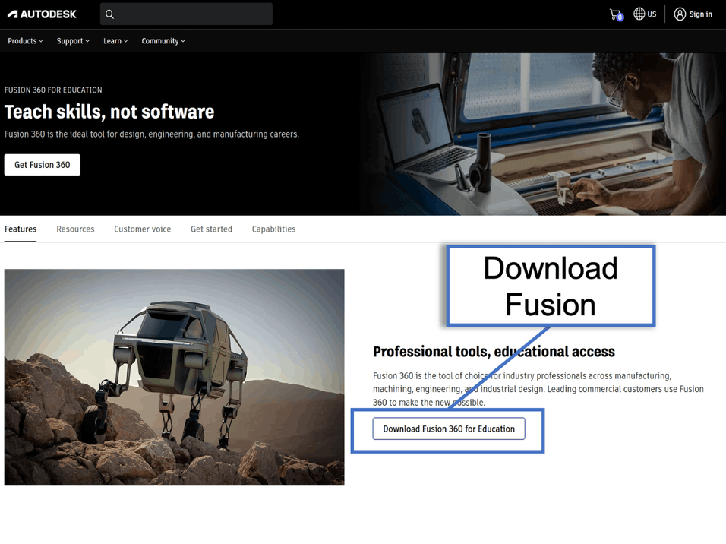
Task: Click the Sign in user icon
Action: tap(680, 14)
